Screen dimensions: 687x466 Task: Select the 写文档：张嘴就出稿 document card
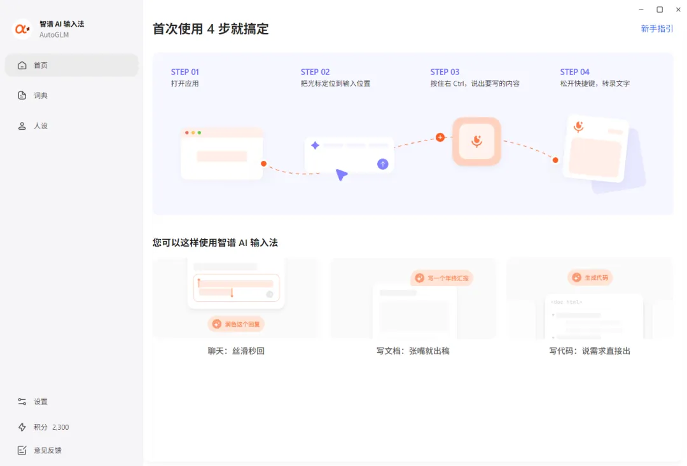[413, 306]
